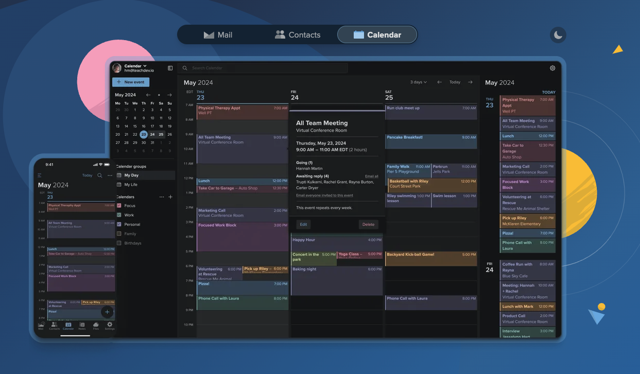The image size is (640, 374).
Task: Toggle dark mode with the moon icon
Action: click(558, 35)
